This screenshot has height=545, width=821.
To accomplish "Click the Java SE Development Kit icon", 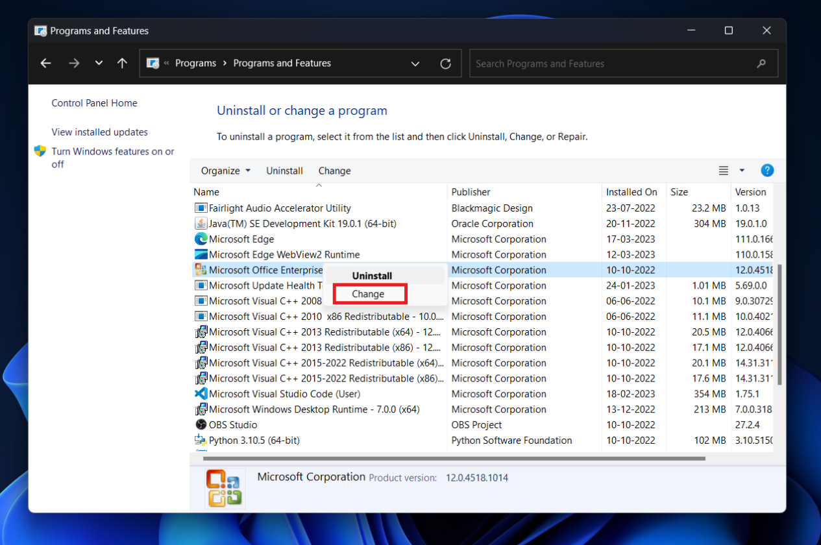I will click(x=201, y=223).
